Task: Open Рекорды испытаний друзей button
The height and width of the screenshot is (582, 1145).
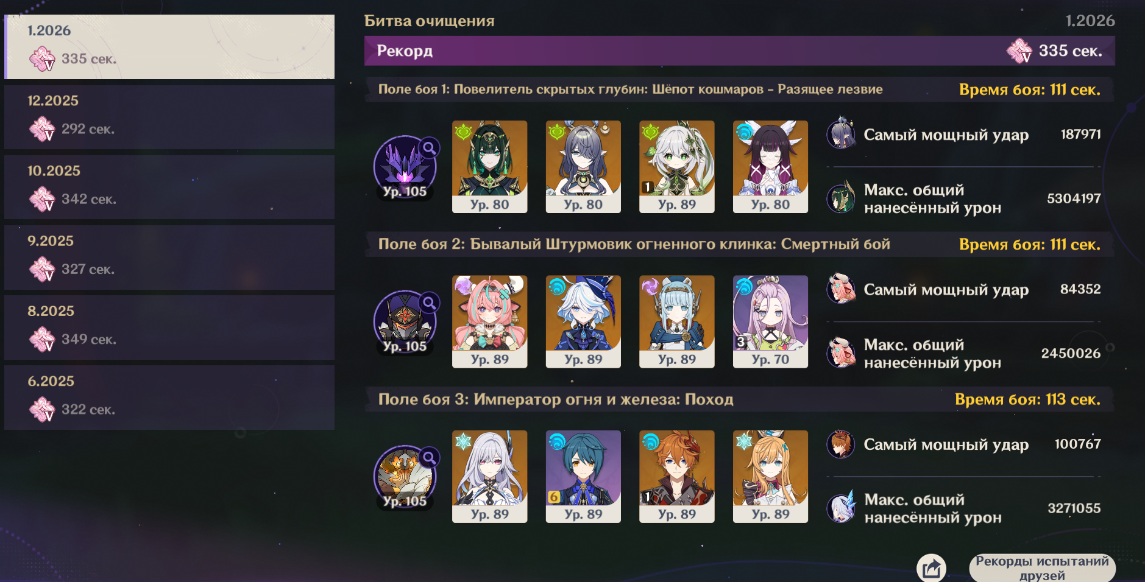Action: click(x=1042, y=568)
